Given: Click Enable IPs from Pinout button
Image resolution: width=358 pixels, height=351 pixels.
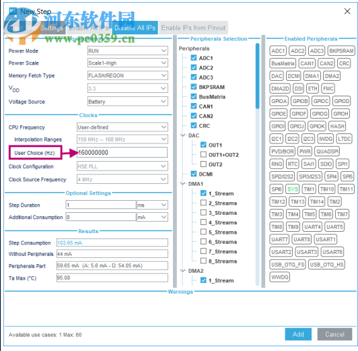Looking at the screenshot, I should pos(193,28).
